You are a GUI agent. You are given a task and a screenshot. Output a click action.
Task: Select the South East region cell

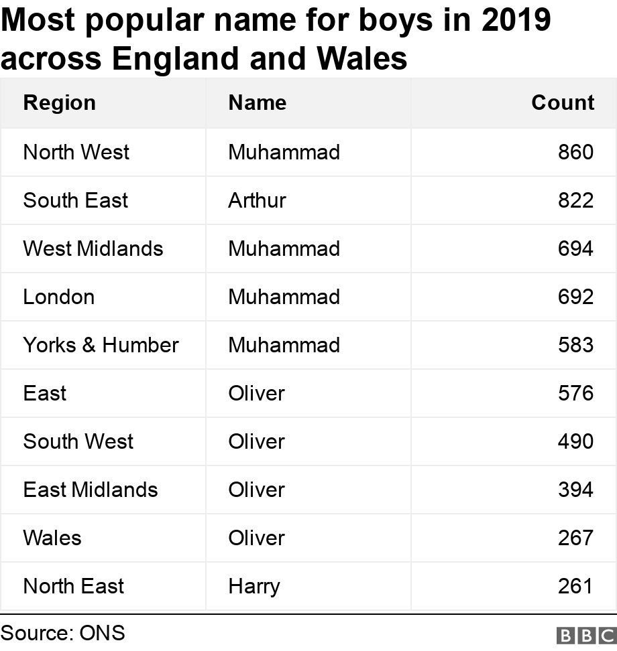[x=75, y=200]
